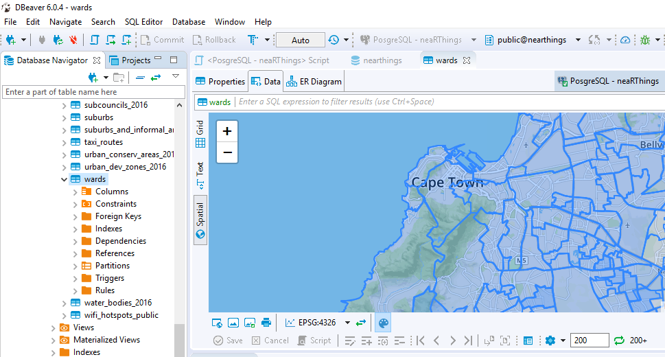Expand the Constraints folder

point(75,204)
